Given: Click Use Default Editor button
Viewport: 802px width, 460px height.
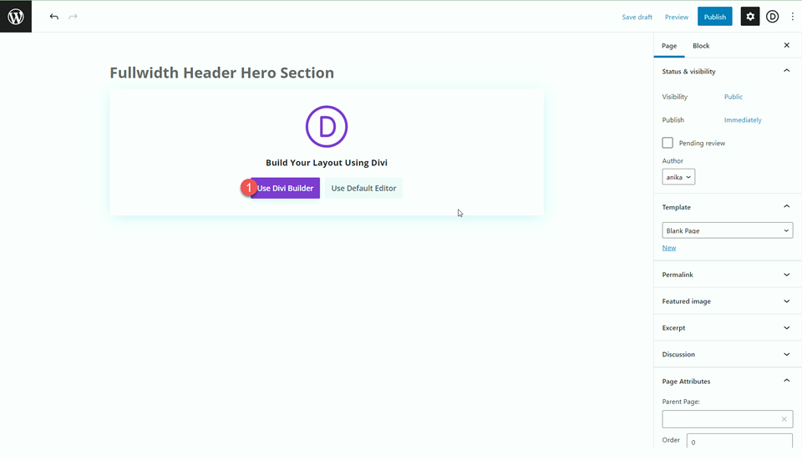Looking at the screenshot, I should [x=363, y=188].
